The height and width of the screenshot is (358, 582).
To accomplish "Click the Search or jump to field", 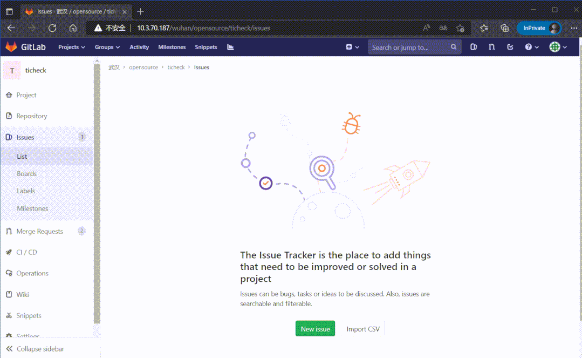I will pos(410,47).
